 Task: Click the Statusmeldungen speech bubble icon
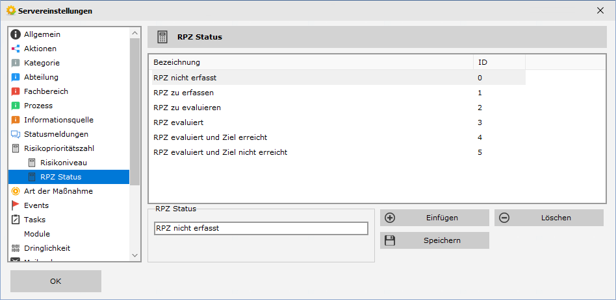(x=16, y=134)
